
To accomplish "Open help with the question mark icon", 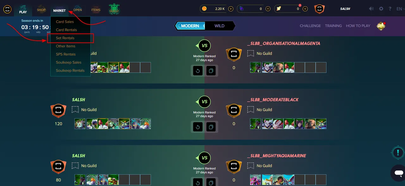I will pos(390,9).
